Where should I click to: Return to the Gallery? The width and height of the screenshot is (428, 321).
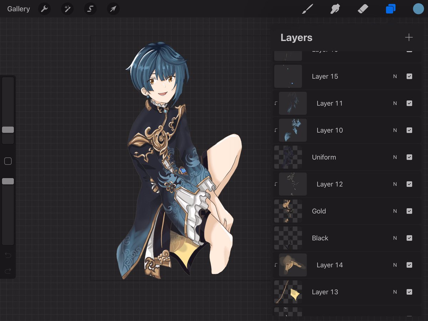point(19,9)
